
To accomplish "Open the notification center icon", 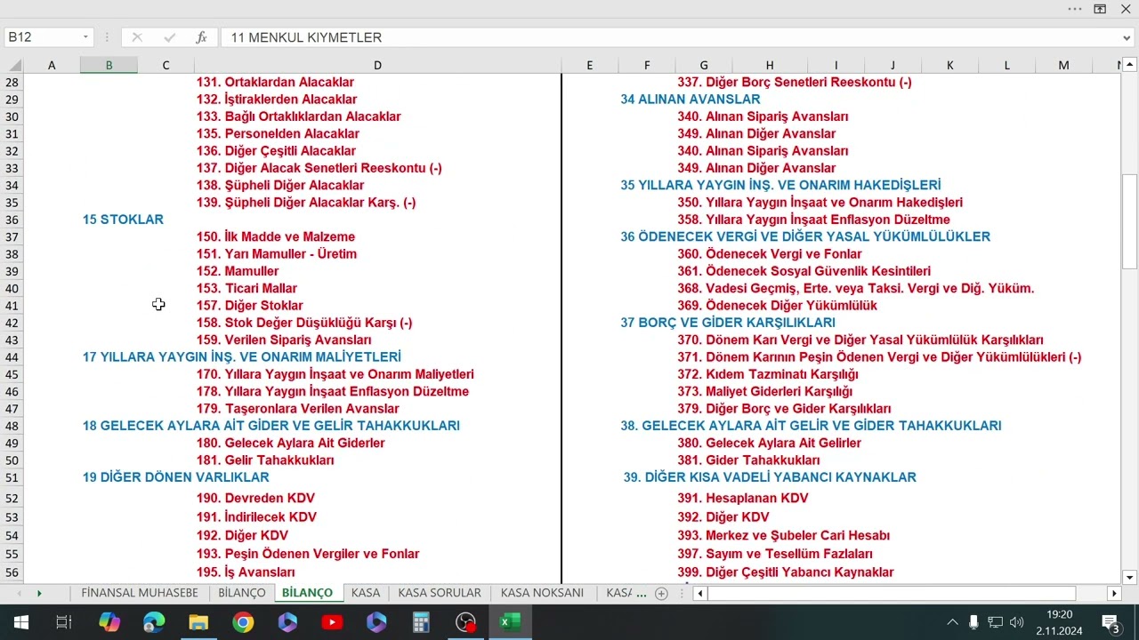I will click(1110, 622).
